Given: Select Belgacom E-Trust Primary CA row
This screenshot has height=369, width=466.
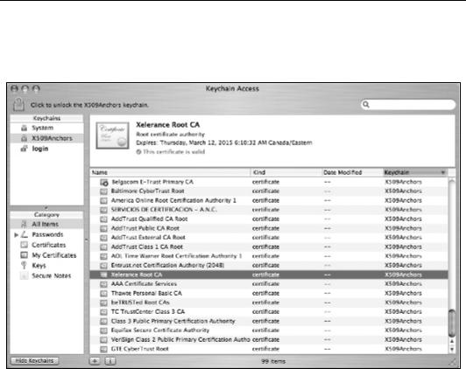Looking at the screenshot, I should pos(269,182).
